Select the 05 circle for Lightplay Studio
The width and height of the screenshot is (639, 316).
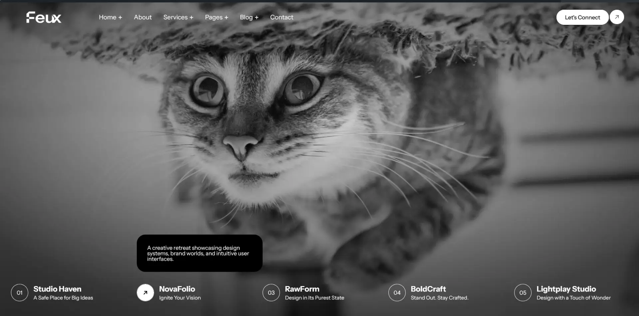(x=523, y=293)
